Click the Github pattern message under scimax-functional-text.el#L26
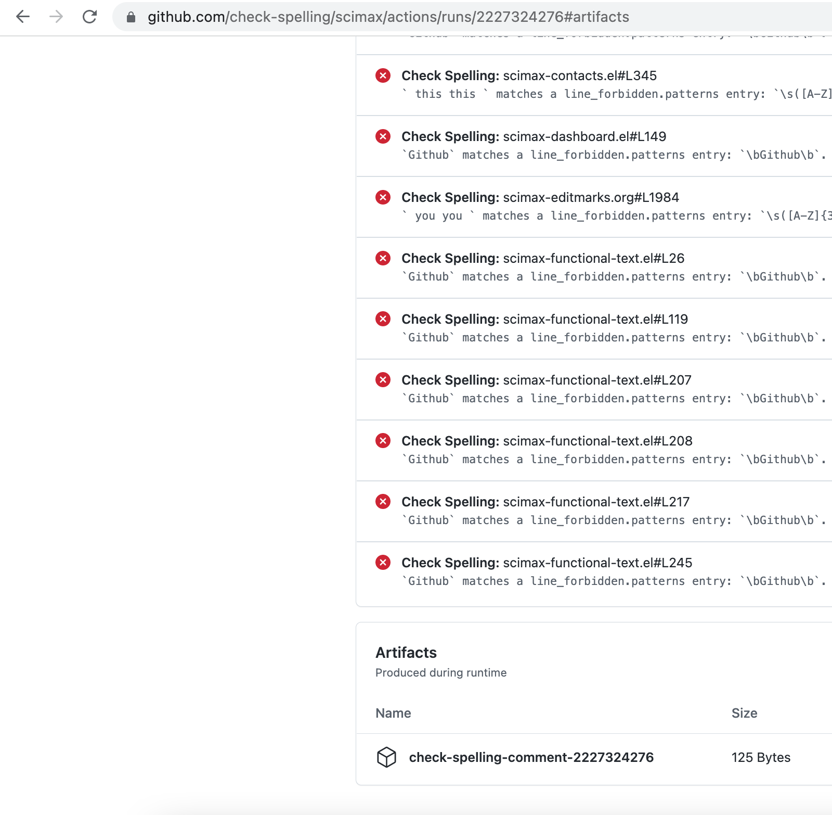This screenshot has width=832, height=815. [x=614, y=277]
